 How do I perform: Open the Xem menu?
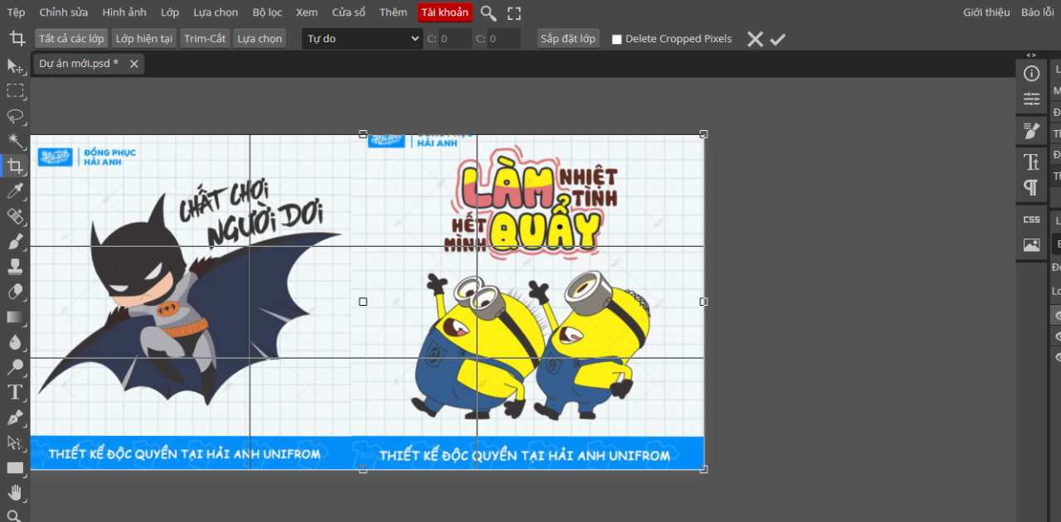pos(307,12)
